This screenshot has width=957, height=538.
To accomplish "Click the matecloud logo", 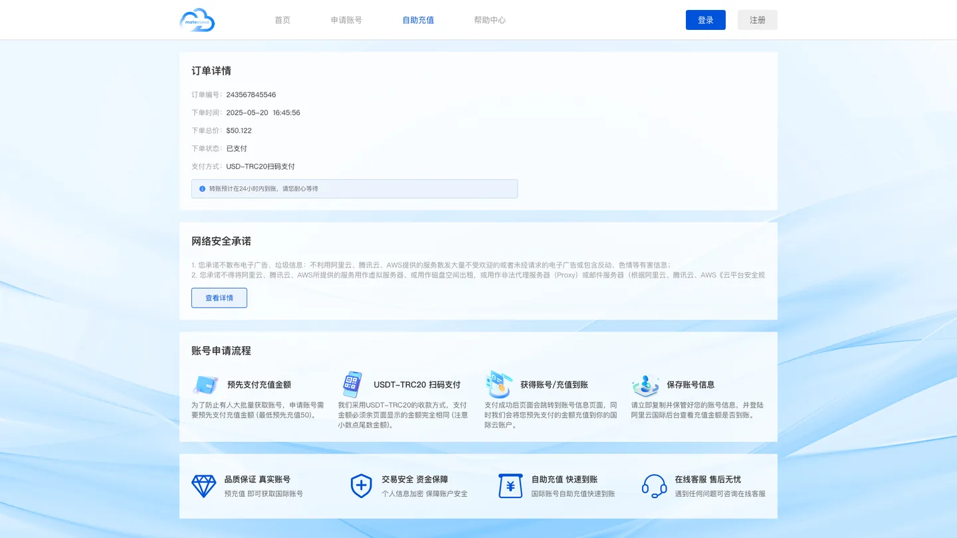I will tap(197, 20).
